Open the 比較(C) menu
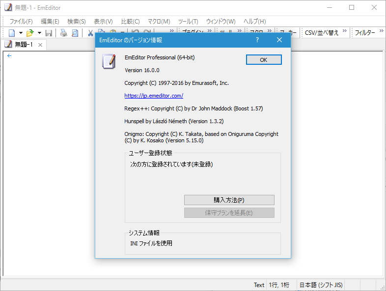The height and width of the screenshot is (291, 386). [x=131, y=22]
